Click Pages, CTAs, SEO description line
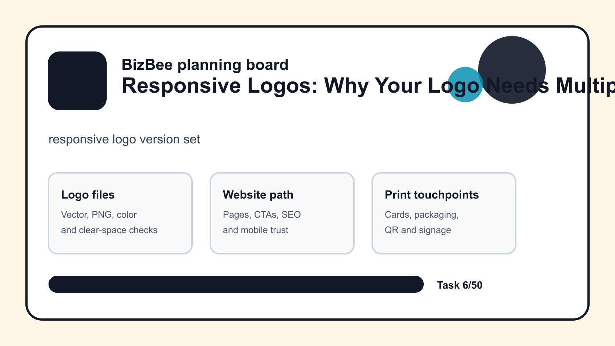Viewport: 615px width, 346px height. 262,215
